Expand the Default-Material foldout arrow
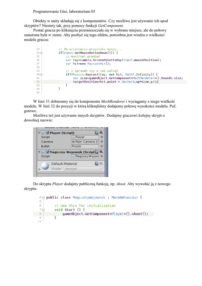The width and height of the screenshot is (202, 286). click(39, 169)
